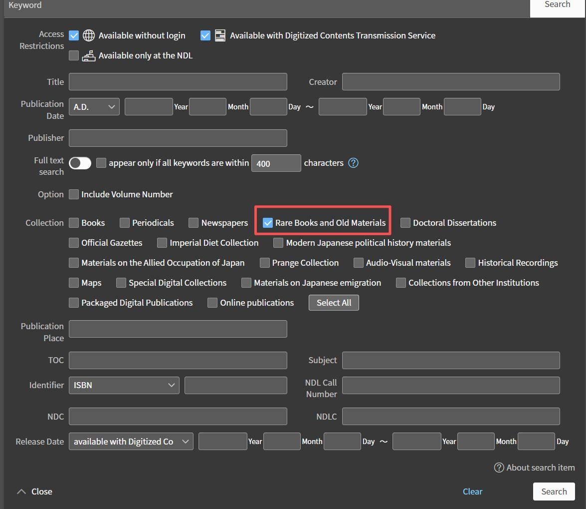Click into the Title input field
Screen dimensions: 586x509
coord(178,82)
